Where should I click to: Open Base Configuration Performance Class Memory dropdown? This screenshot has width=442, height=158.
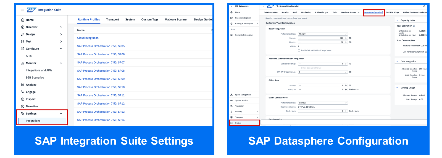point(323,34)
